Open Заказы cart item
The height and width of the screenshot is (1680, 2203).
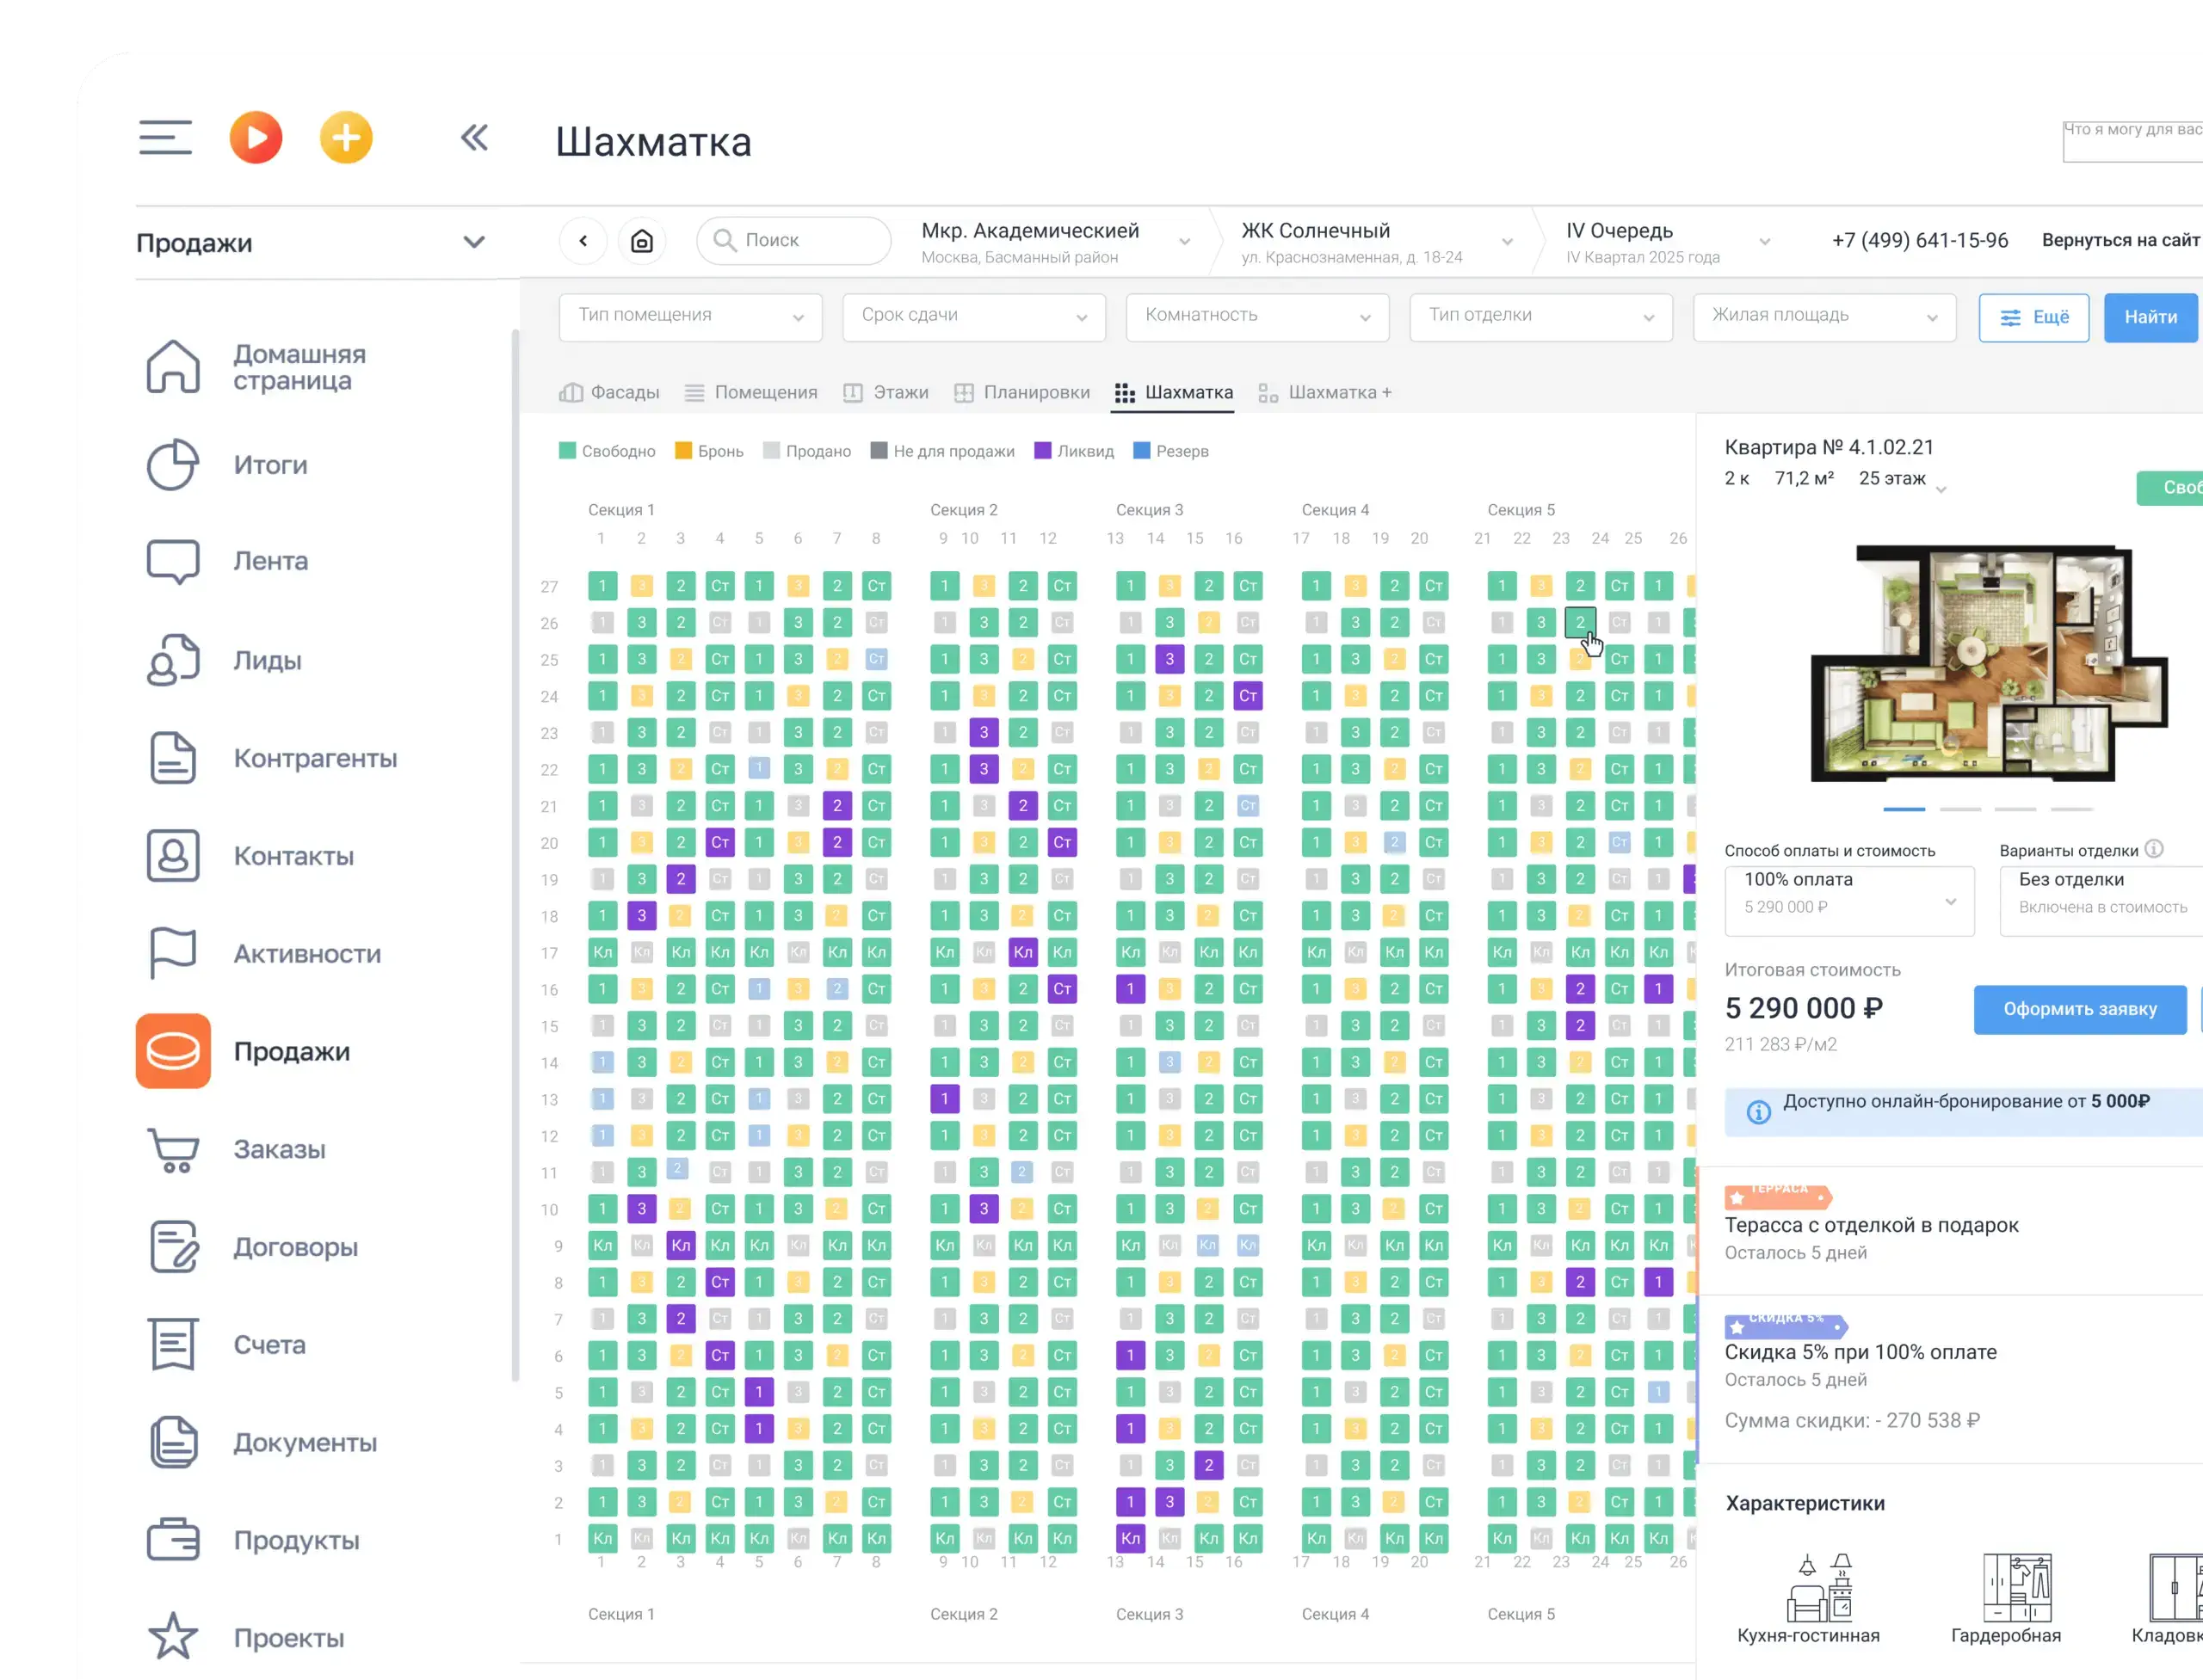tap(236, 1149)
